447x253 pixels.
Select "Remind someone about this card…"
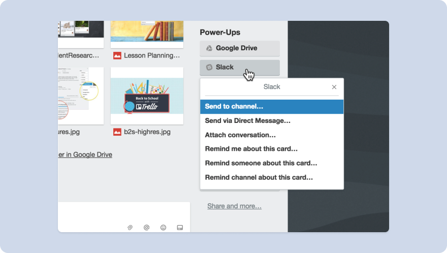coord(261,163)
